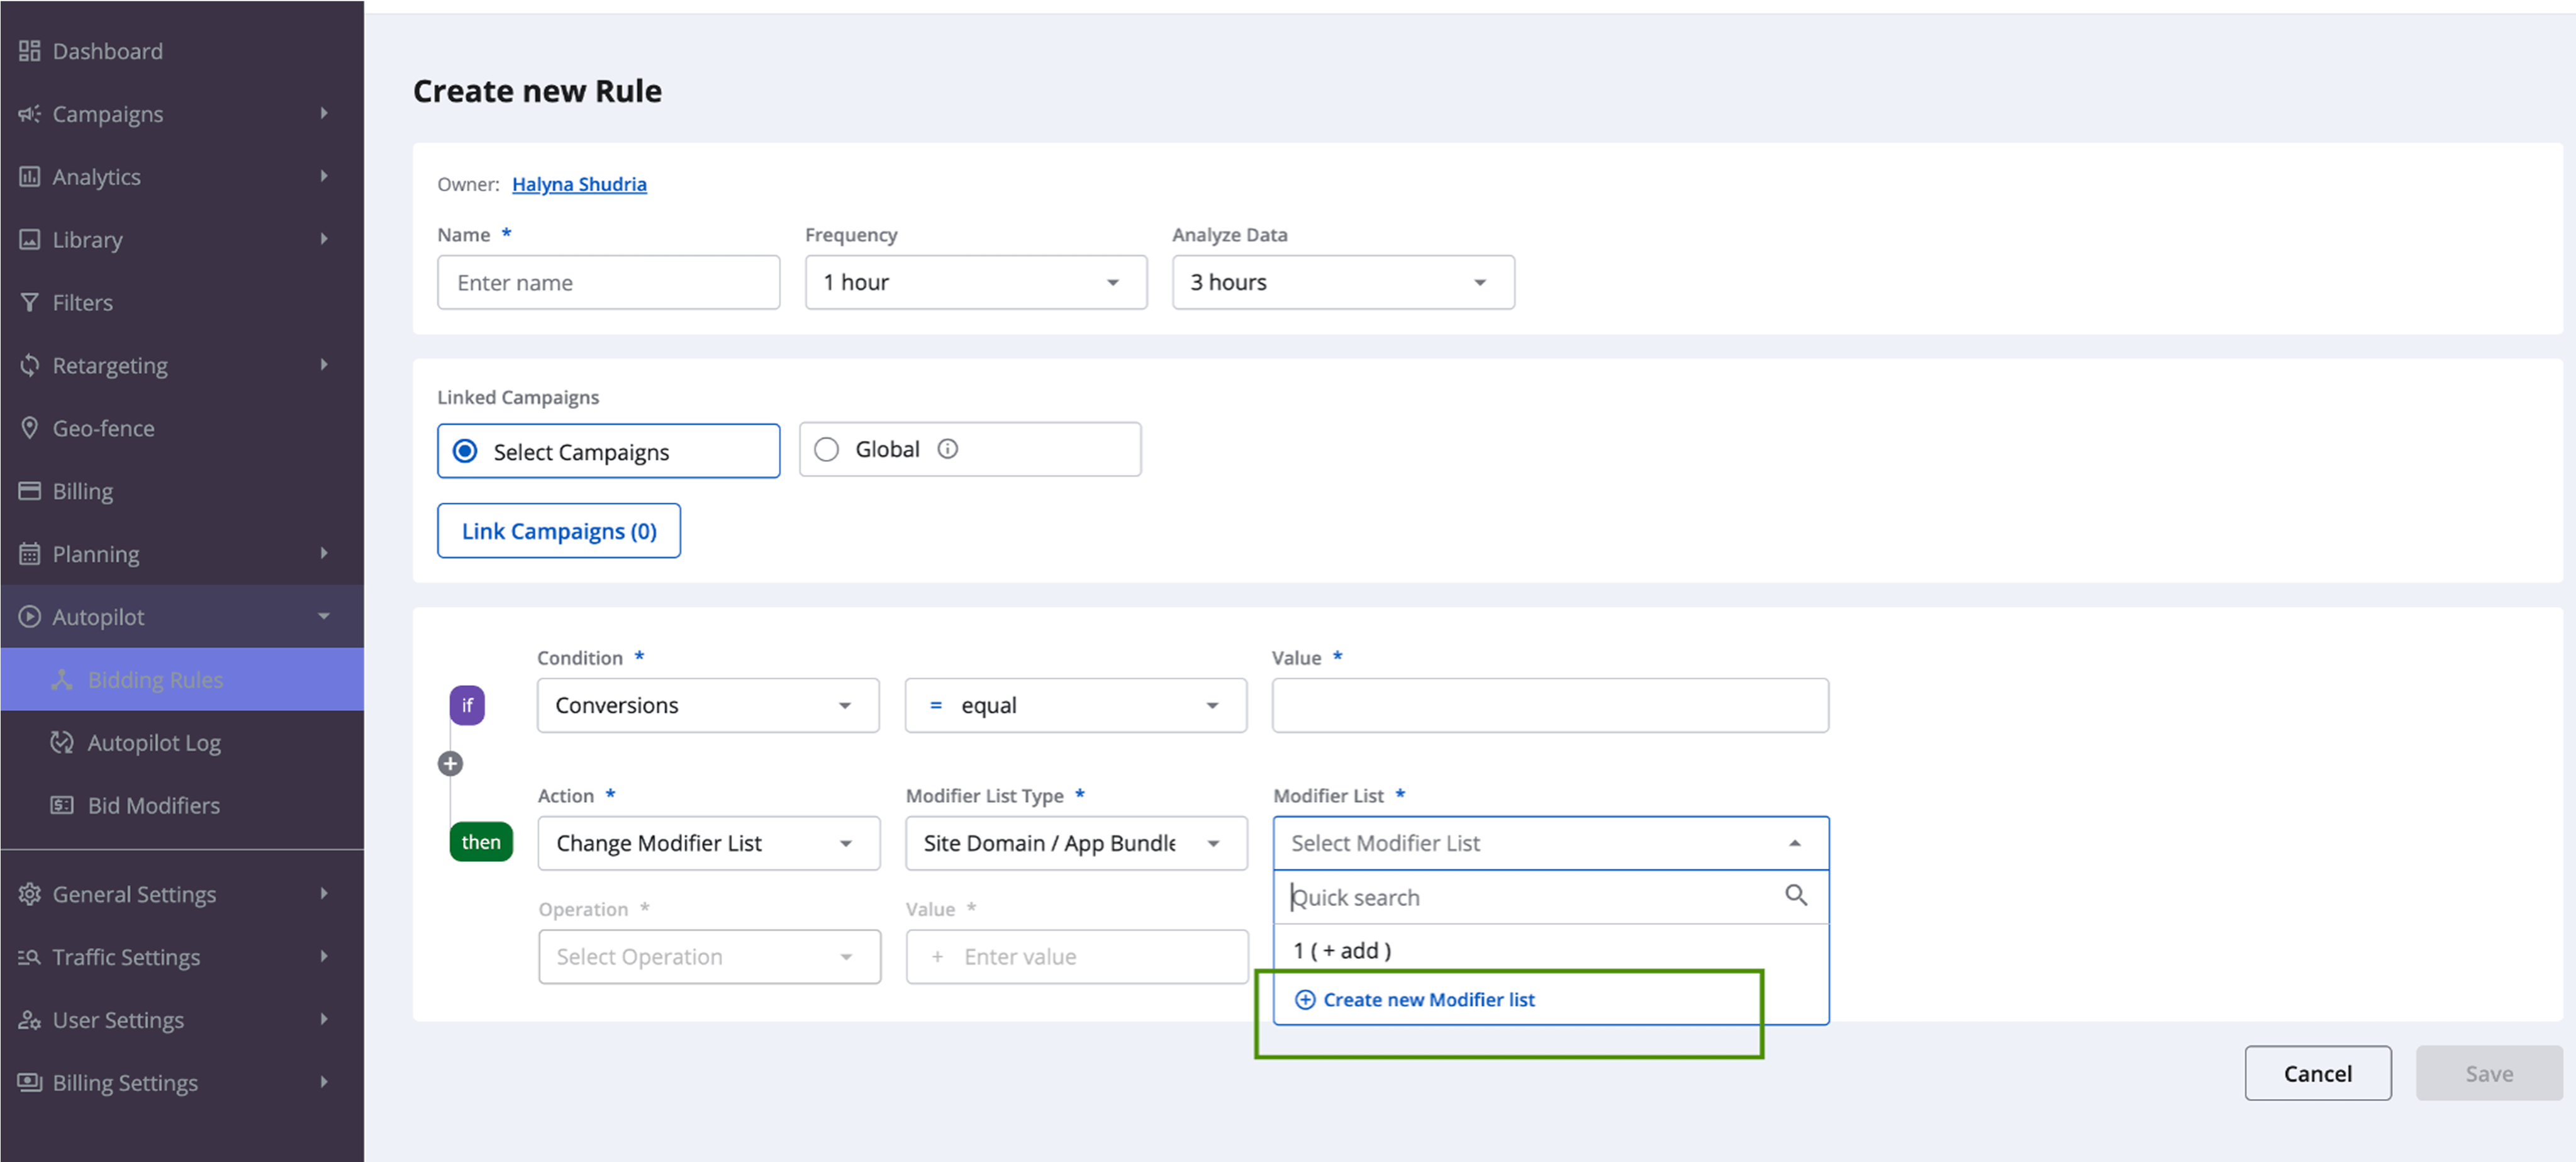
Task: Focus the Name 'Enter name' field
Action: [608, 282]
